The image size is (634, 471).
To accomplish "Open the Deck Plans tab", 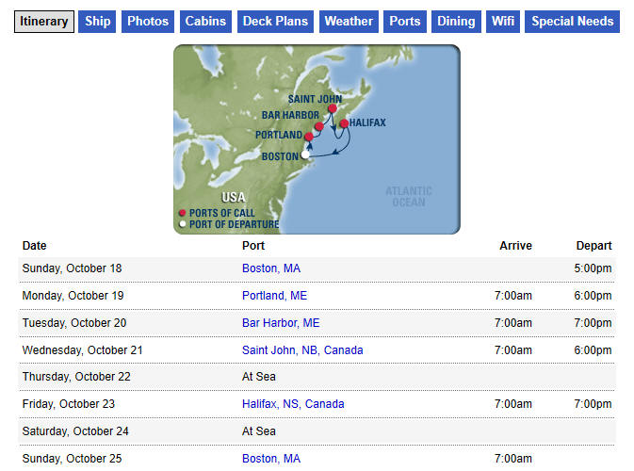I will [x=275, y=22].
